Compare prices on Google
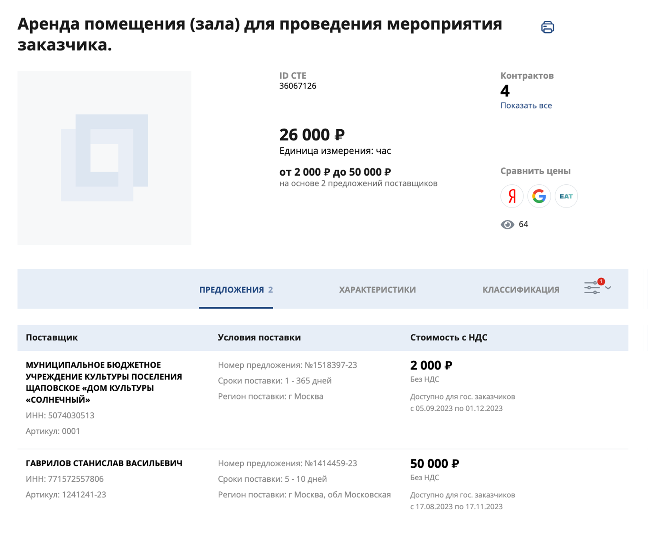 click(539, 196)
